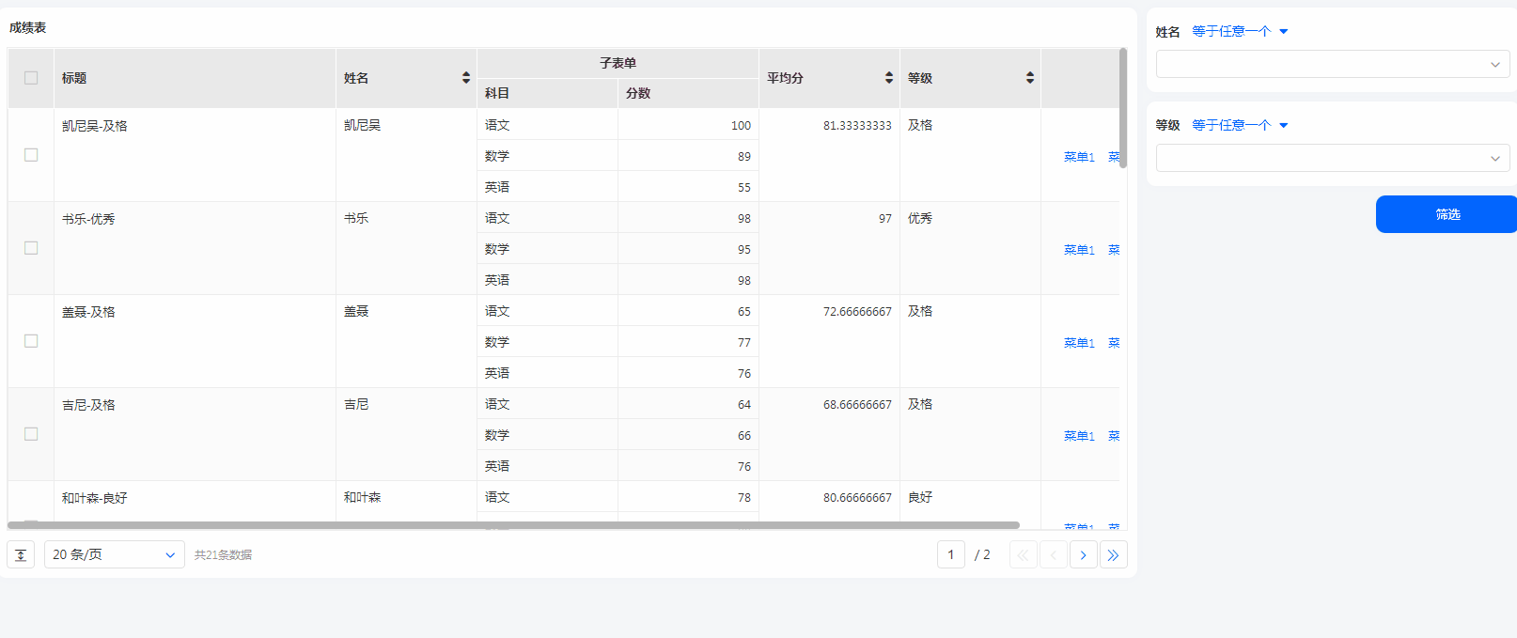This screenshot has width=1517, height=638.
Task: Click the collapse icon left of page size
Action: tap(21, 555)
